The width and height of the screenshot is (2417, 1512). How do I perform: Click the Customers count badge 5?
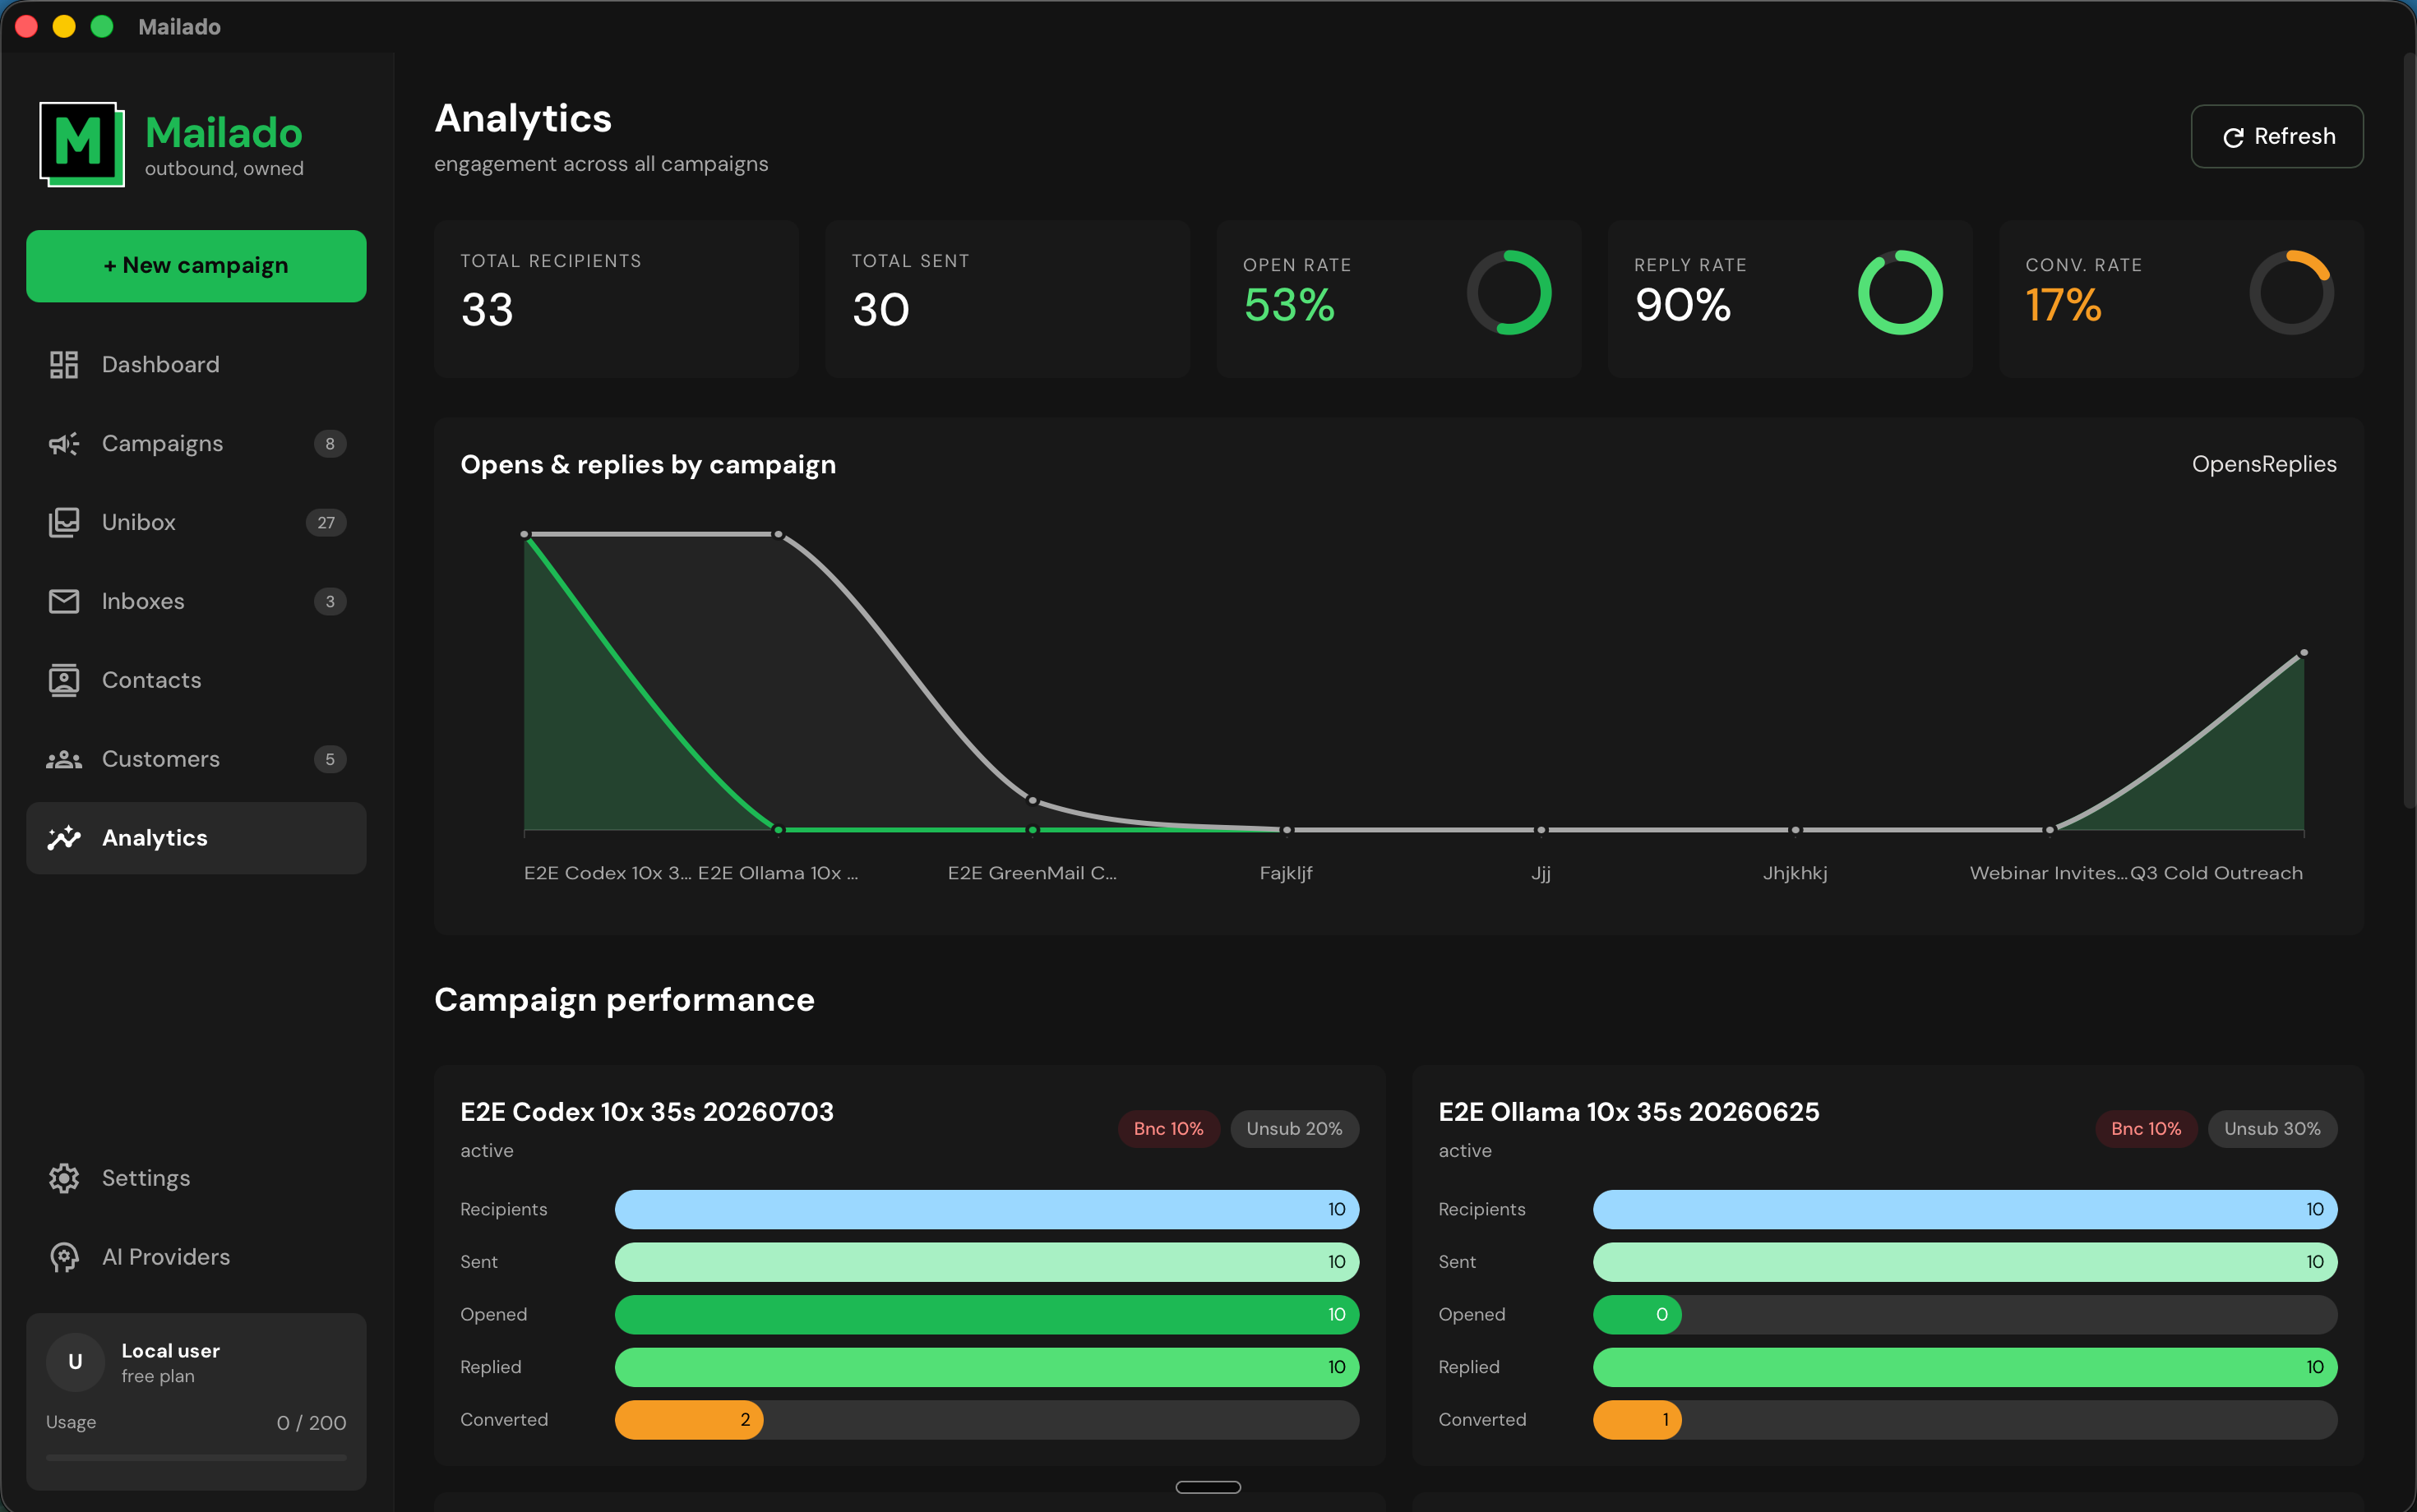pyautogui.click(x=330, y=759)
